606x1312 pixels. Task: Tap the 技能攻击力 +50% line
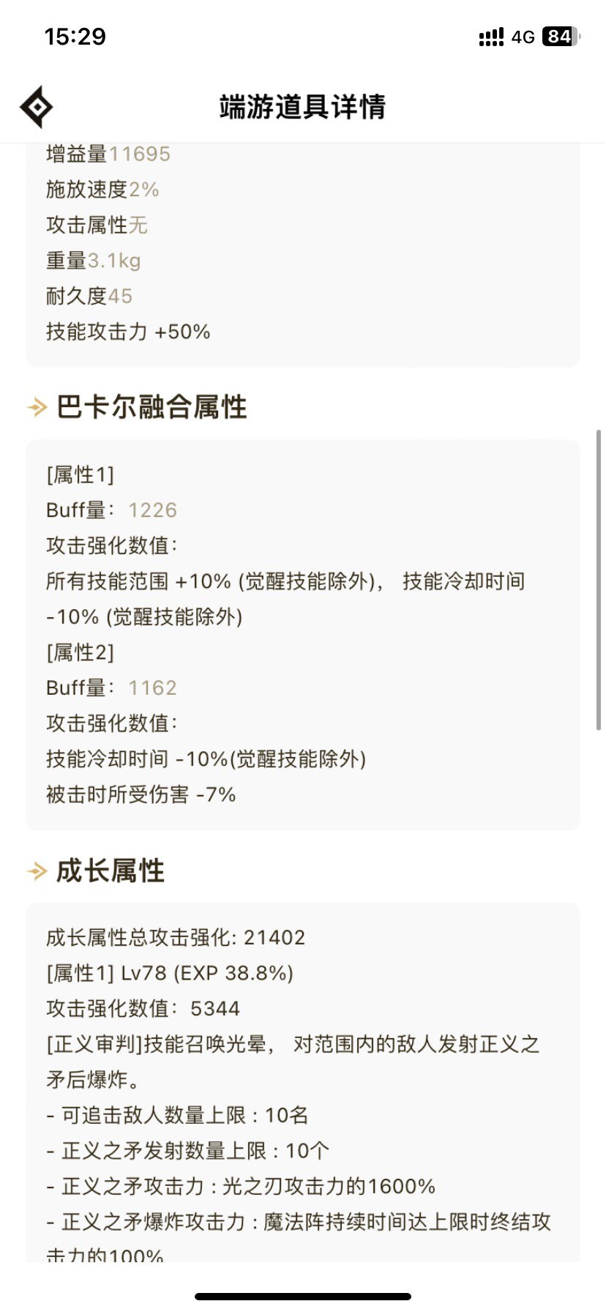click(x=128, y=332)
